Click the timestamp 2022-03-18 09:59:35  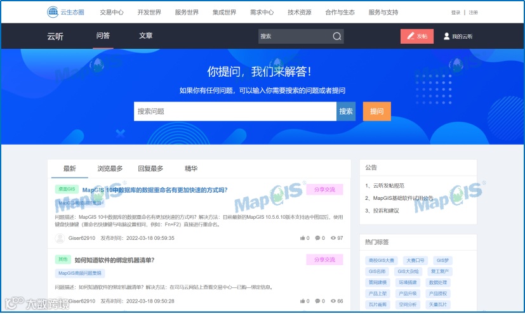(x=150, y=238)
